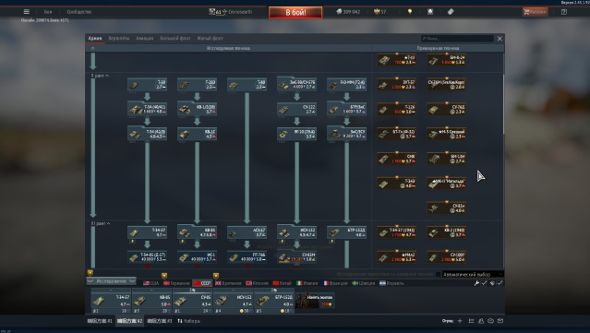
Task: Switch to the Большой флот tab
Action: (x=175, y=39)
